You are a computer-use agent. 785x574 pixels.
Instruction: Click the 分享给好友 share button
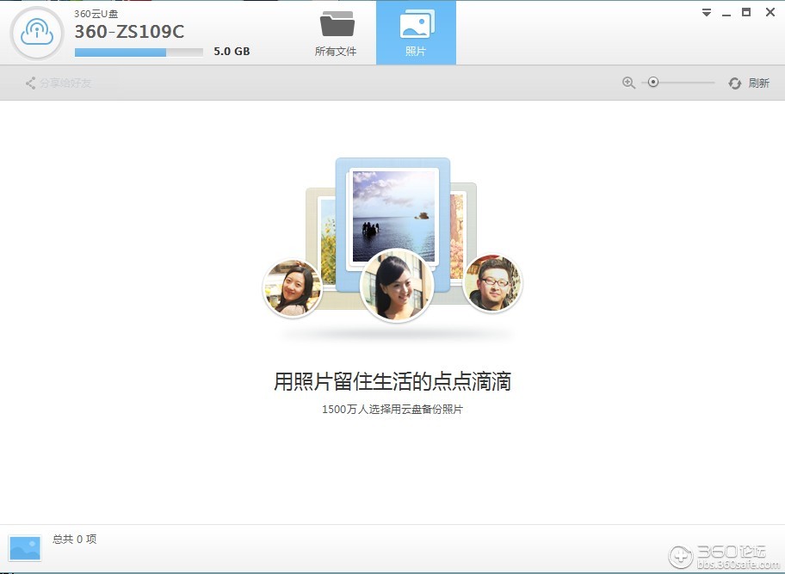(59, 83)
